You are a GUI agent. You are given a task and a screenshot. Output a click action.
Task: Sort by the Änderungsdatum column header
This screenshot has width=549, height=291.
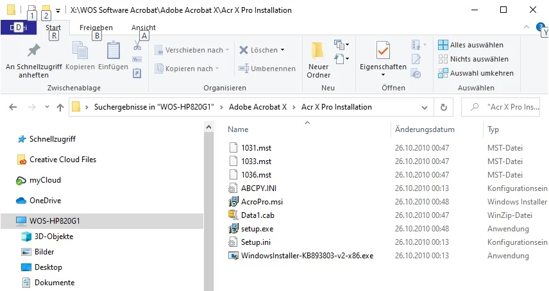click(425, 129)
